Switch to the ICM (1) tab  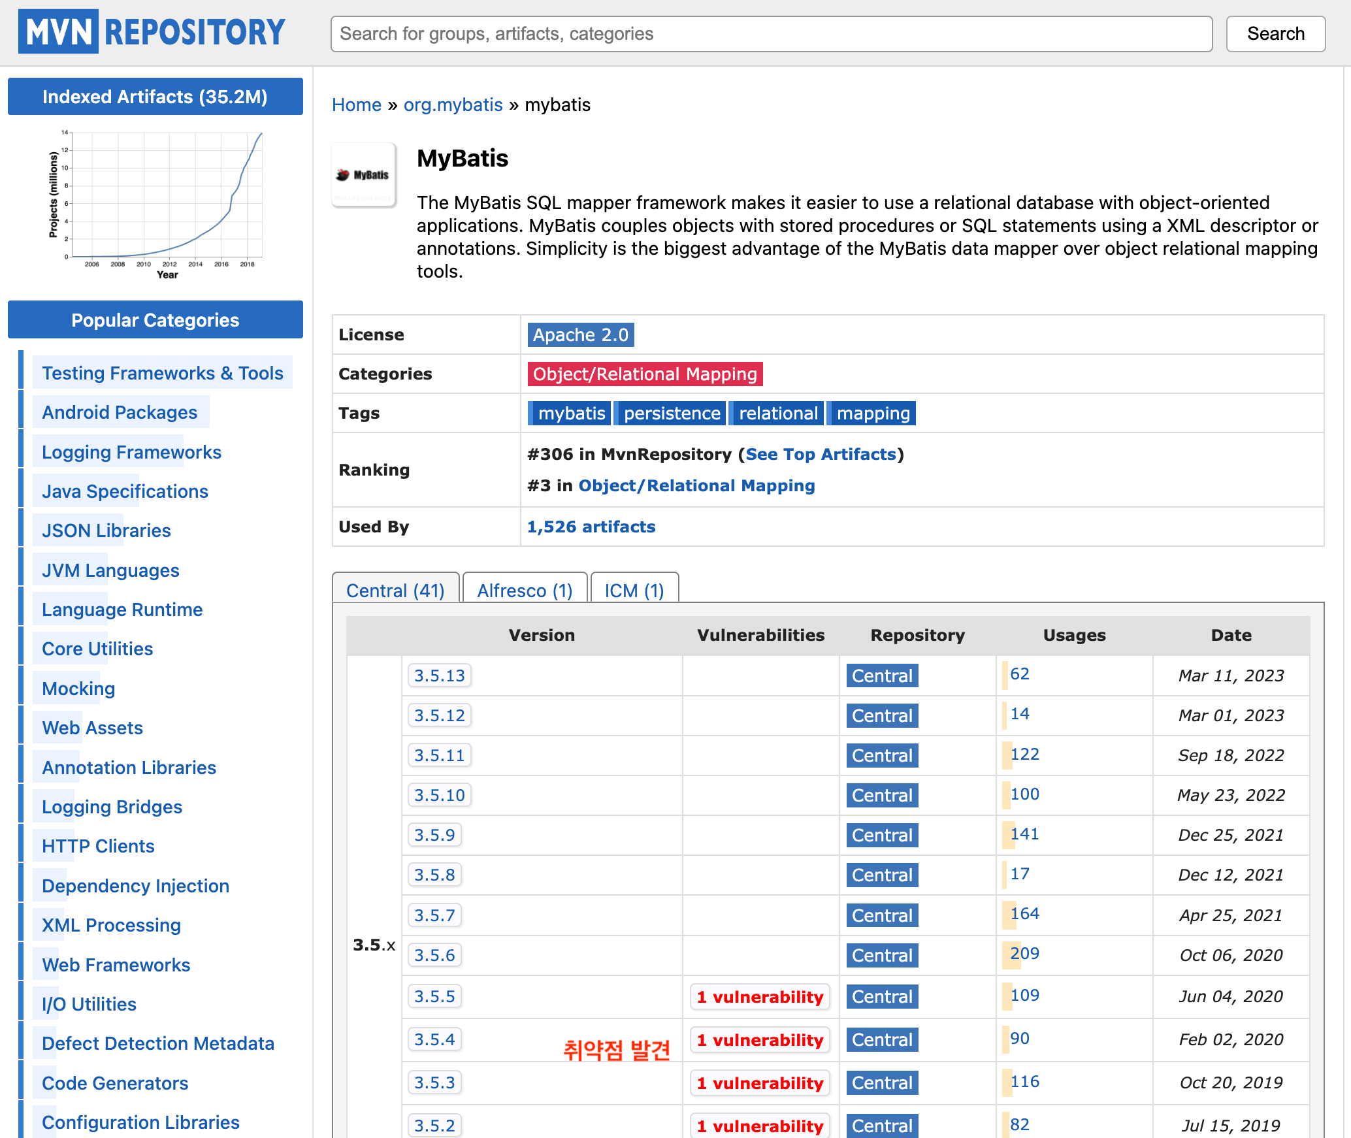(634, 591)
